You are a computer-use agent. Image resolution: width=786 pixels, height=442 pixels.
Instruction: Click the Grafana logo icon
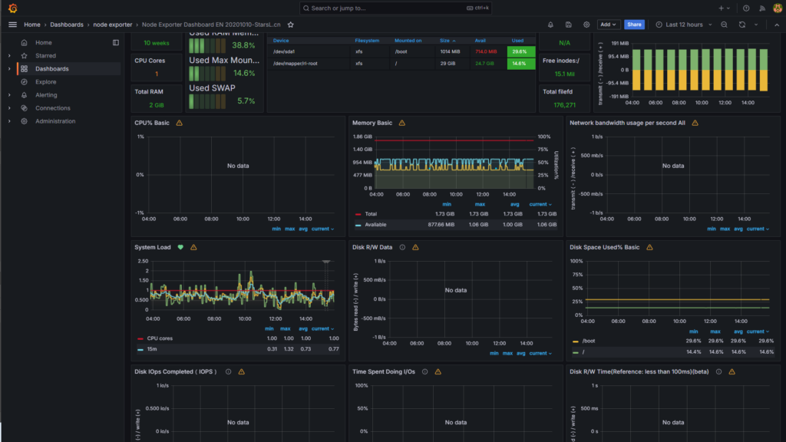click(12, 8)
